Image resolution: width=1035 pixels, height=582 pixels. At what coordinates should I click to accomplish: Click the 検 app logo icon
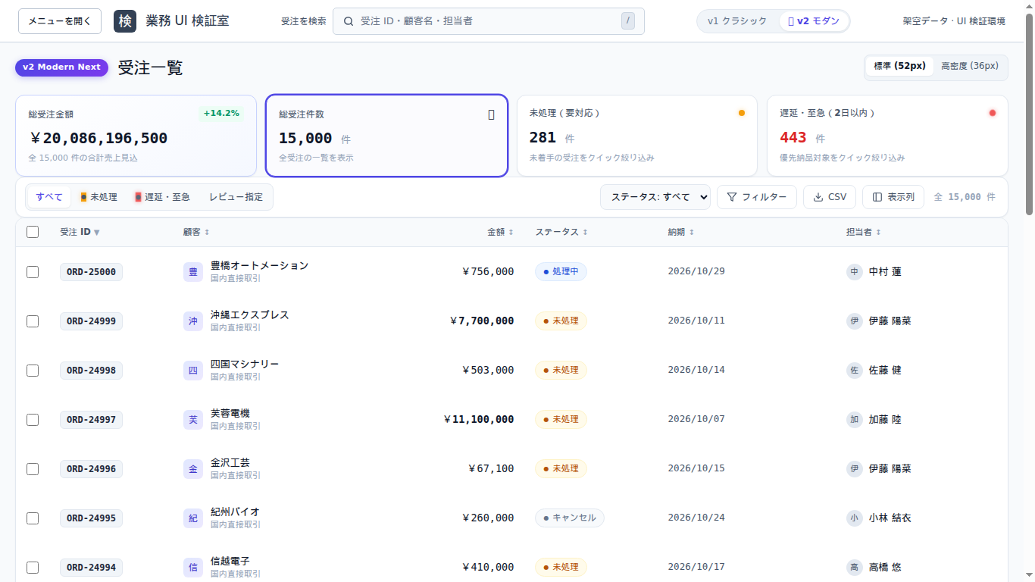(125, 21)
